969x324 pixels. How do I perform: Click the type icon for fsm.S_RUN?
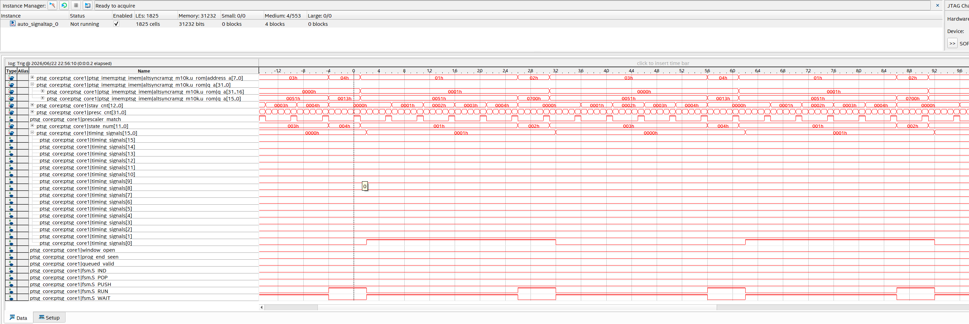[11, 291]
